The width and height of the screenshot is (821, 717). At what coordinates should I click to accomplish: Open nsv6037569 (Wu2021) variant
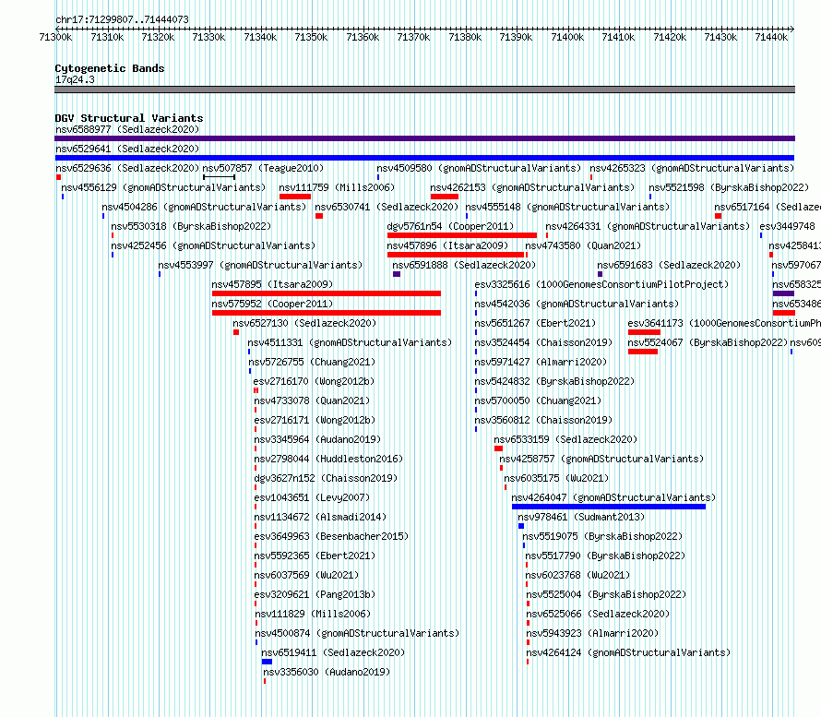[307, 575]
